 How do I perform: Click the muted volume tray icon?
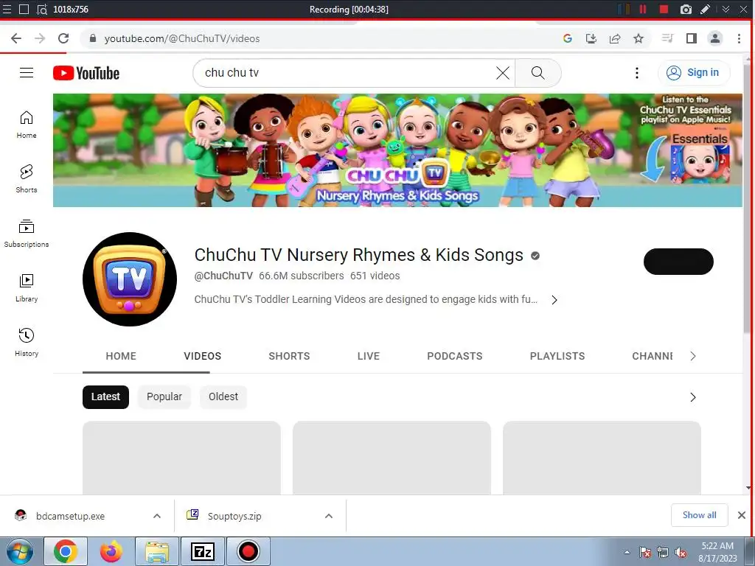(681, 553)
